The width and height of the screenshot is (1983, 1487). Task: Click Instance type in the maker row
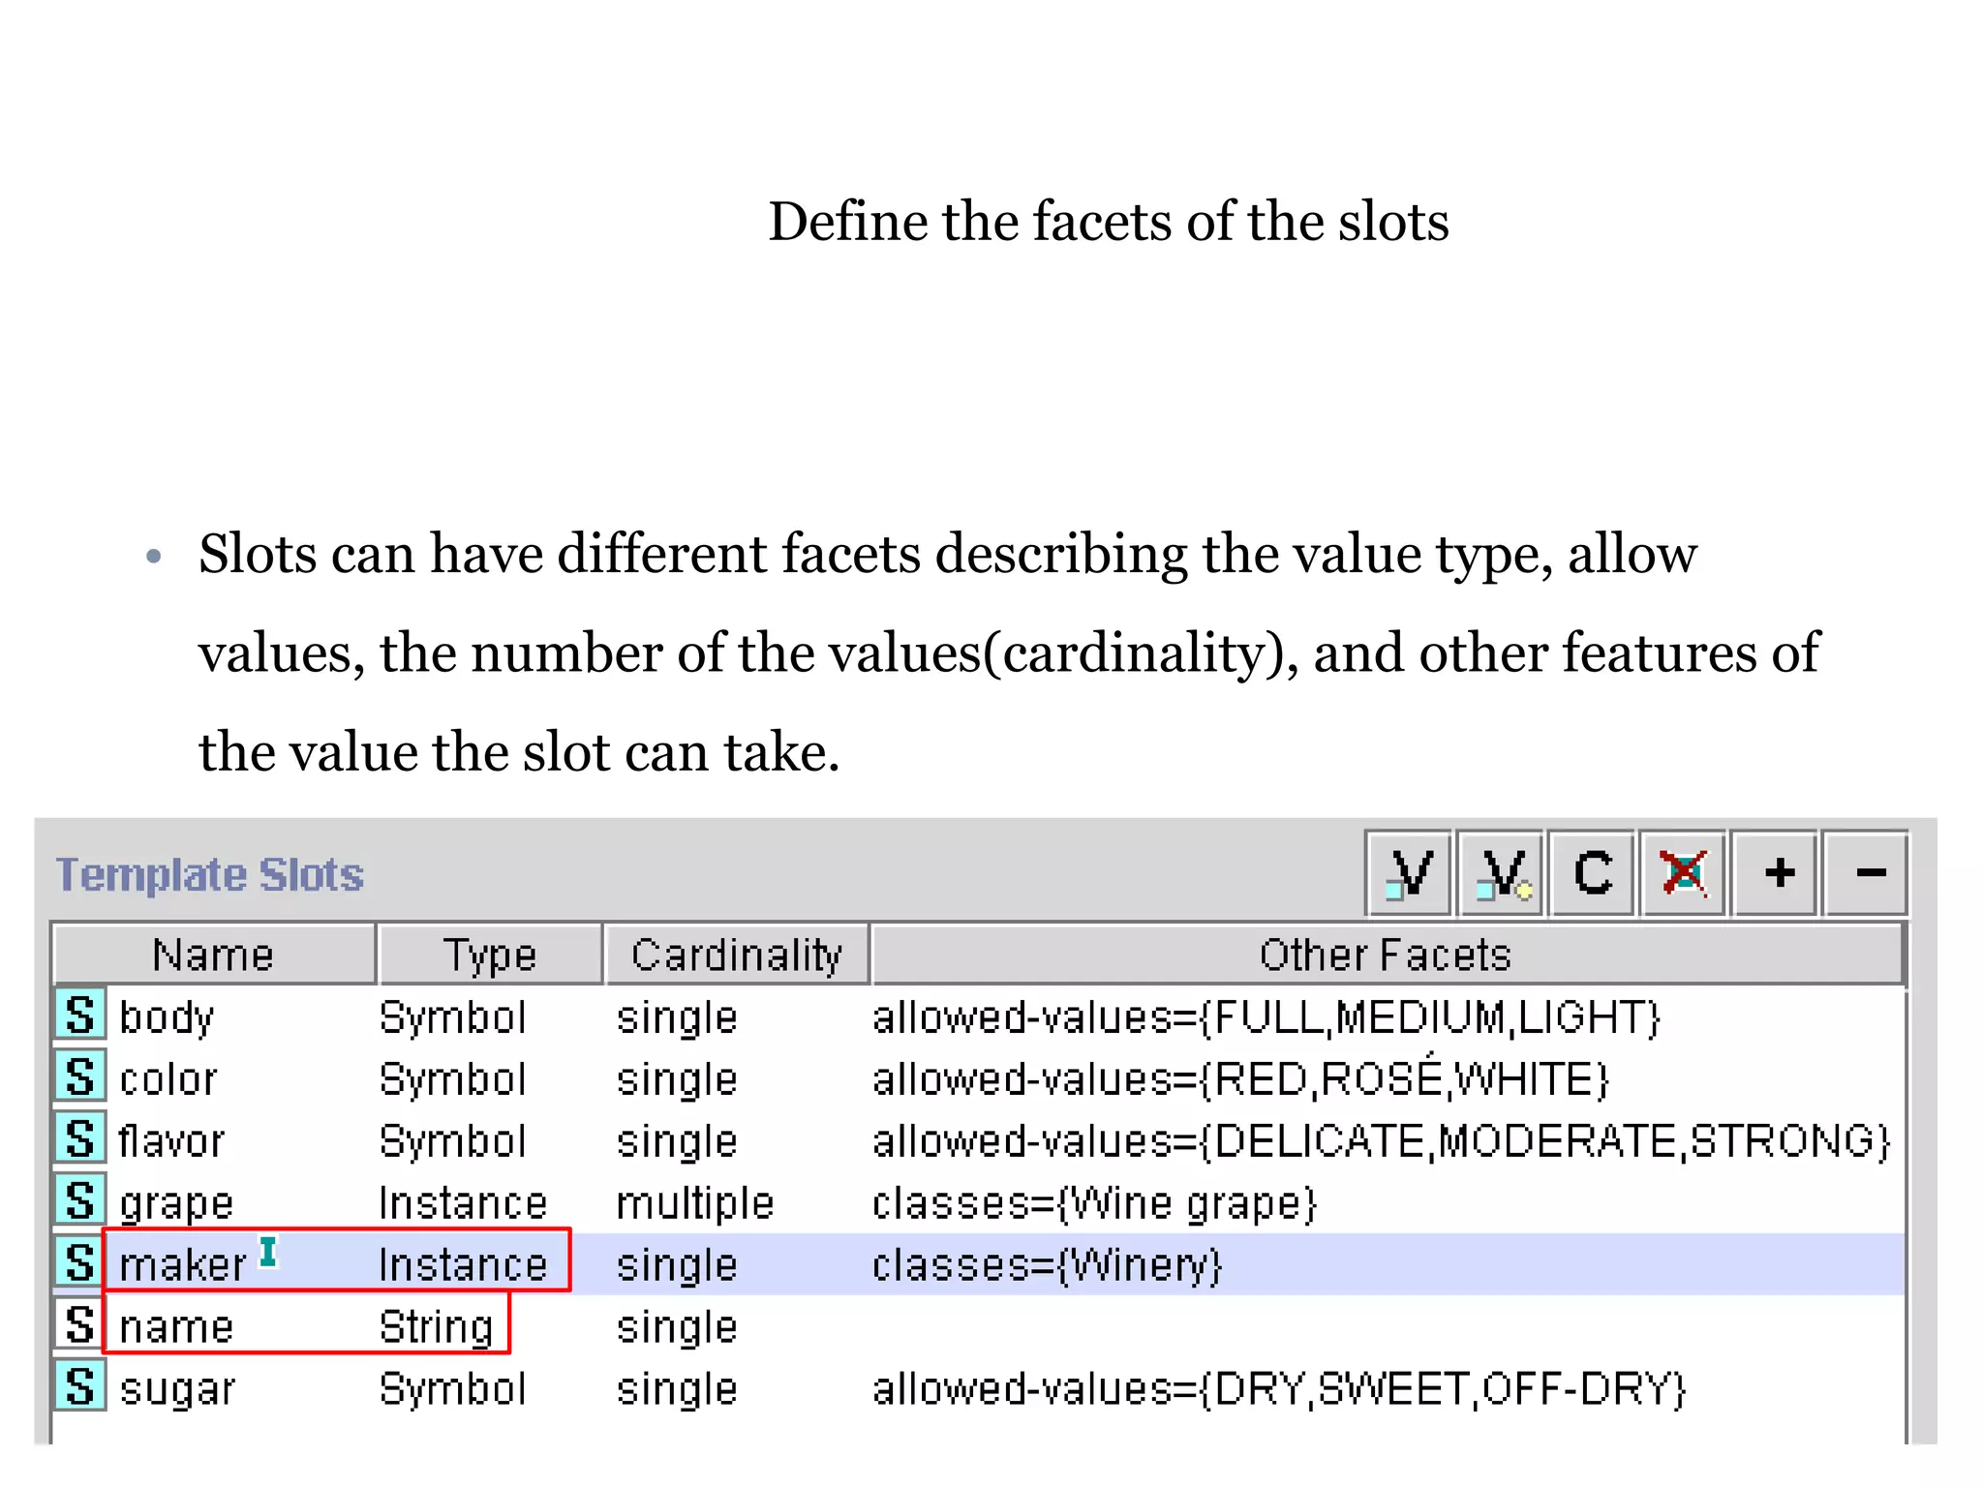tap(464, 1265)
